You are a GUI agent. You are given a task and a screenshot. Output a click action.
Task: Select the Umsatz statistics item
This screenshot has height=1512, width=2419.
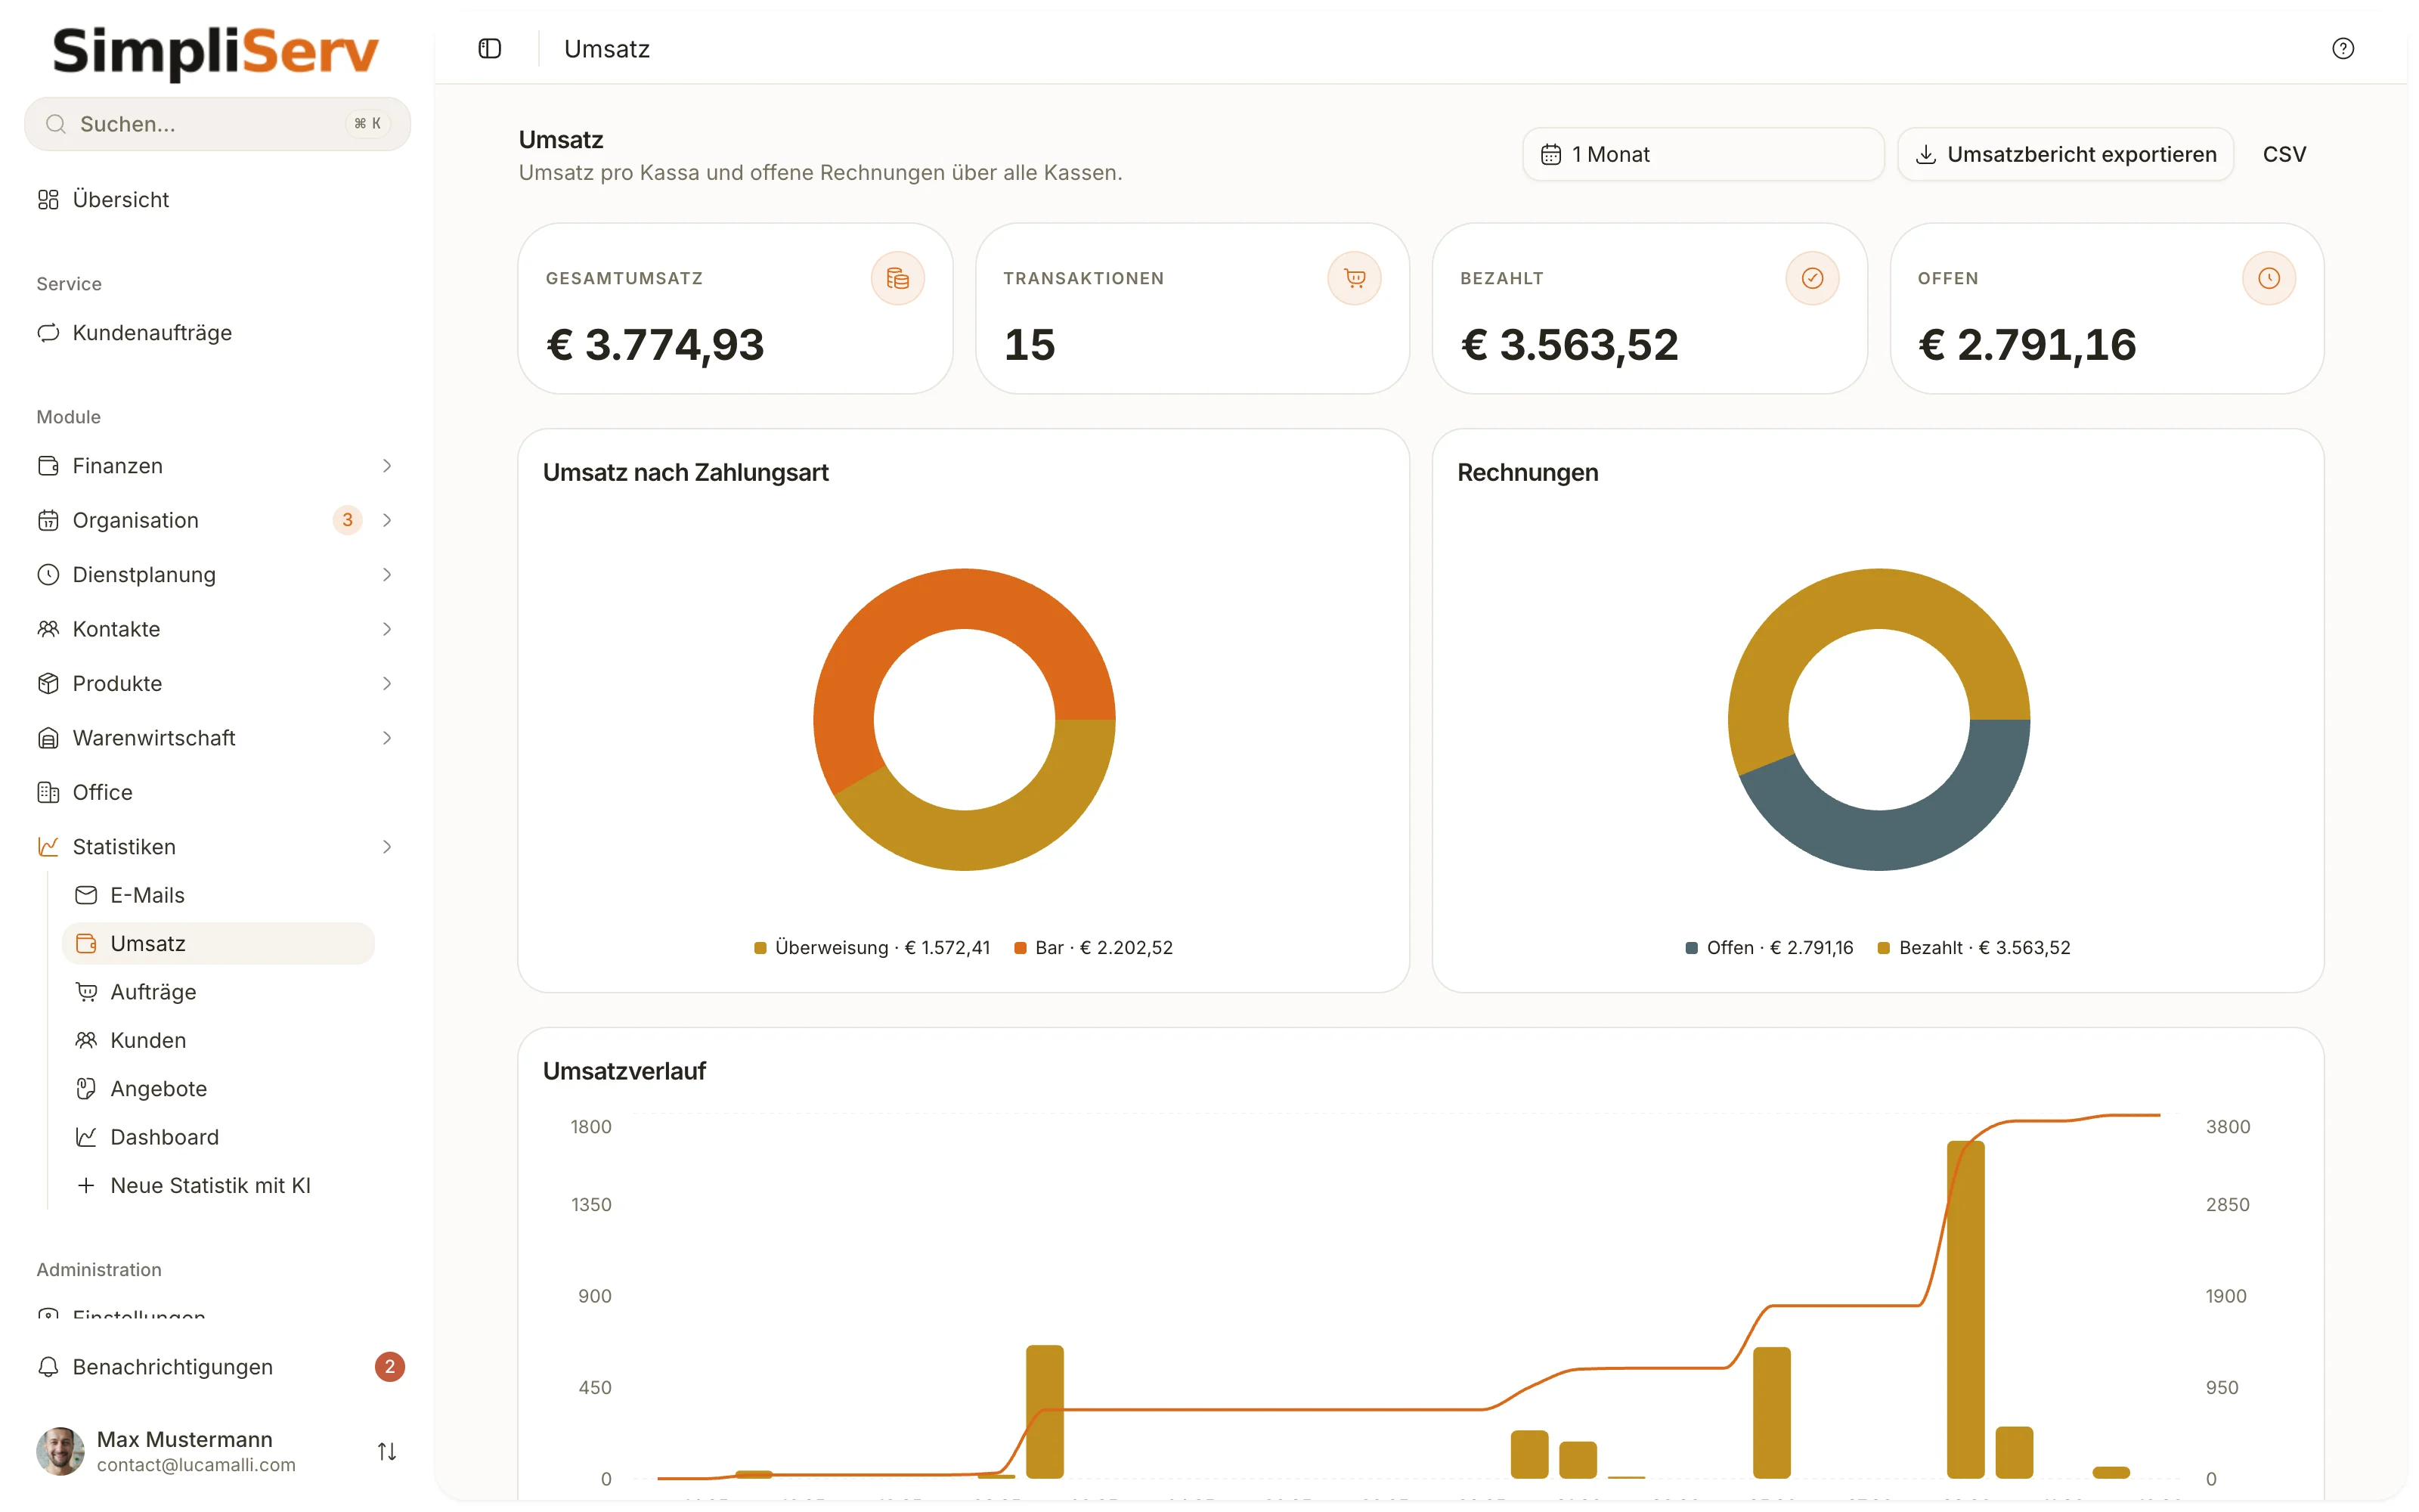tap(218, 944)
